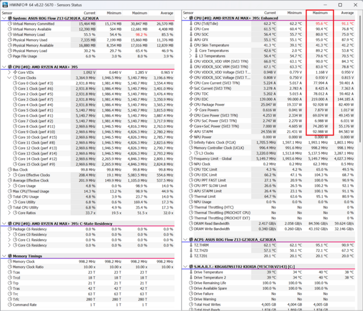
Task: Collapse the System: ASUS ROG Flow Z13 section
Action: click(x=4, y=18)
